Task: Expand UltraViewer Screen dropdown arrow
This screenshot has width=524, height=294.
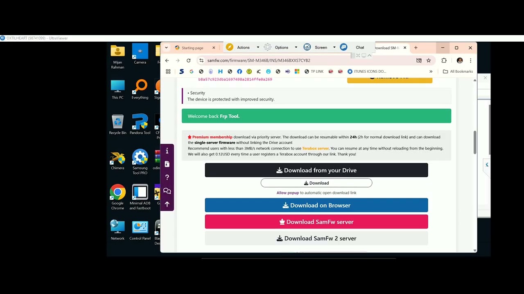Action: pyautogui.click(x=334, y=47)
